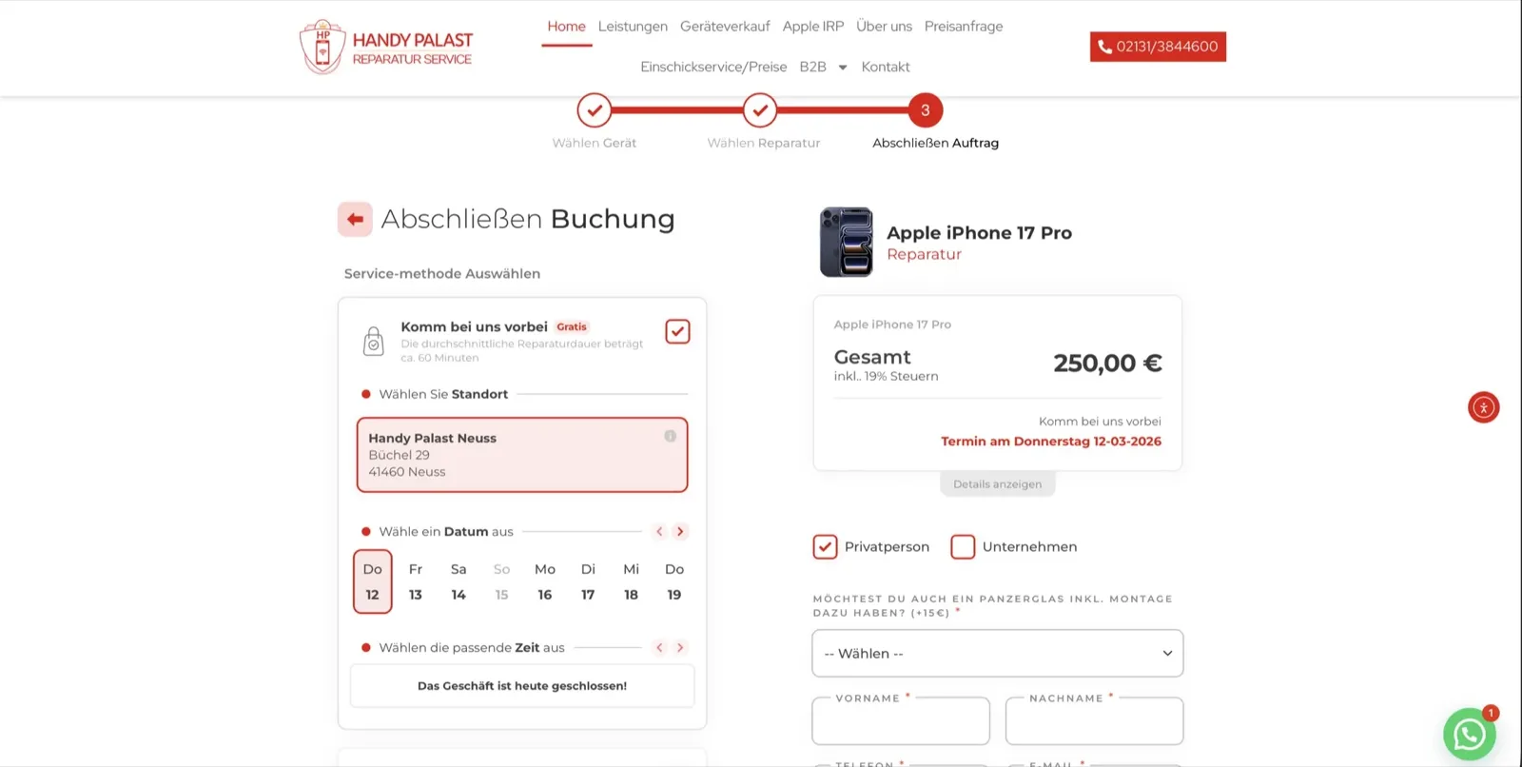Click the Handy Palast logo
Viewport: 1522px width, 767px height.
[386, 47]
